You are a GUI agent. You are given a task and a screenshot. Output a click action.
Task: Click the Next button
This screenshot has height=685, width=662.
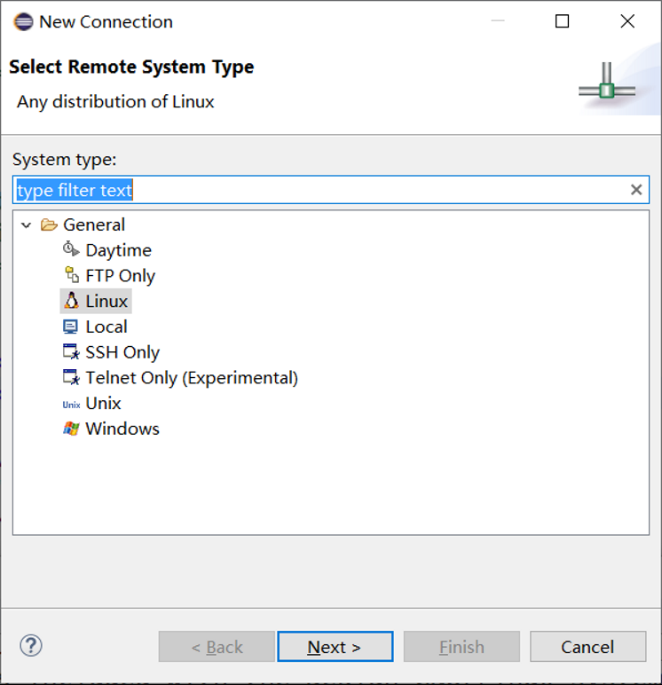[335, 646]
